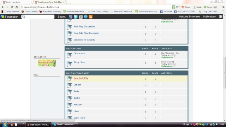Click the browser home icon
226x127 pixels.
coord(17,7)
